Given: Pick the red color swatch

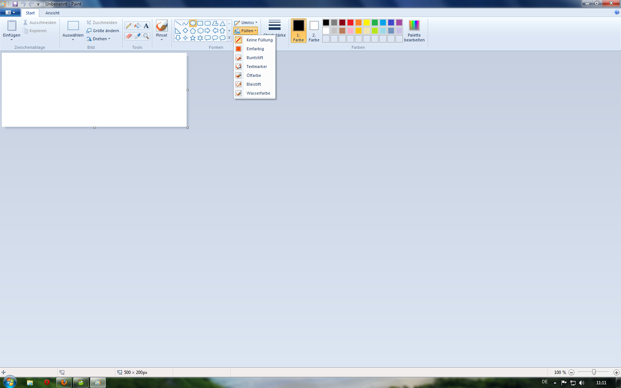Looking at the screenshot, I should tap(350, 23).
